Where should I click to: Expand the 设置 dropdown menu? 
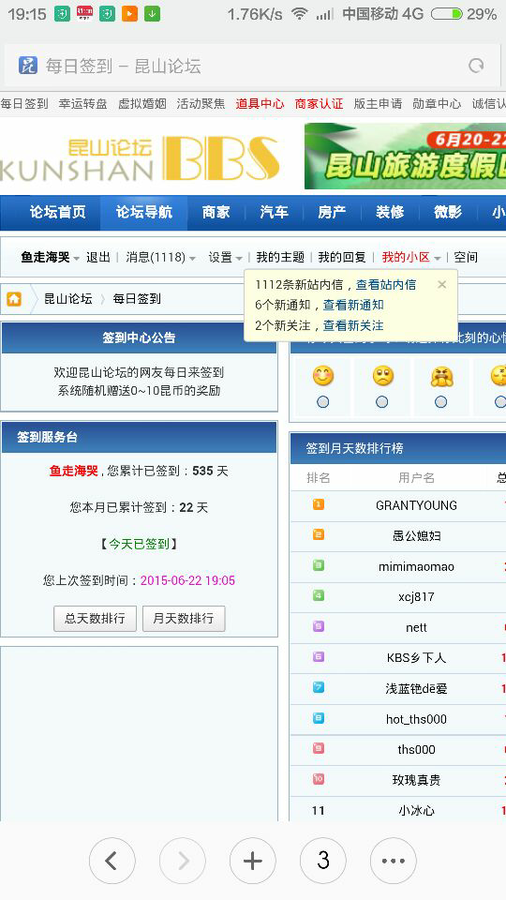point(225,258)
